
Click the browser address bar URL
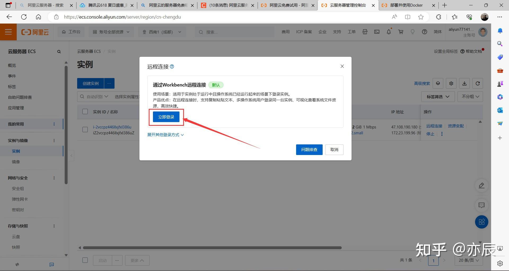point(122,17)
